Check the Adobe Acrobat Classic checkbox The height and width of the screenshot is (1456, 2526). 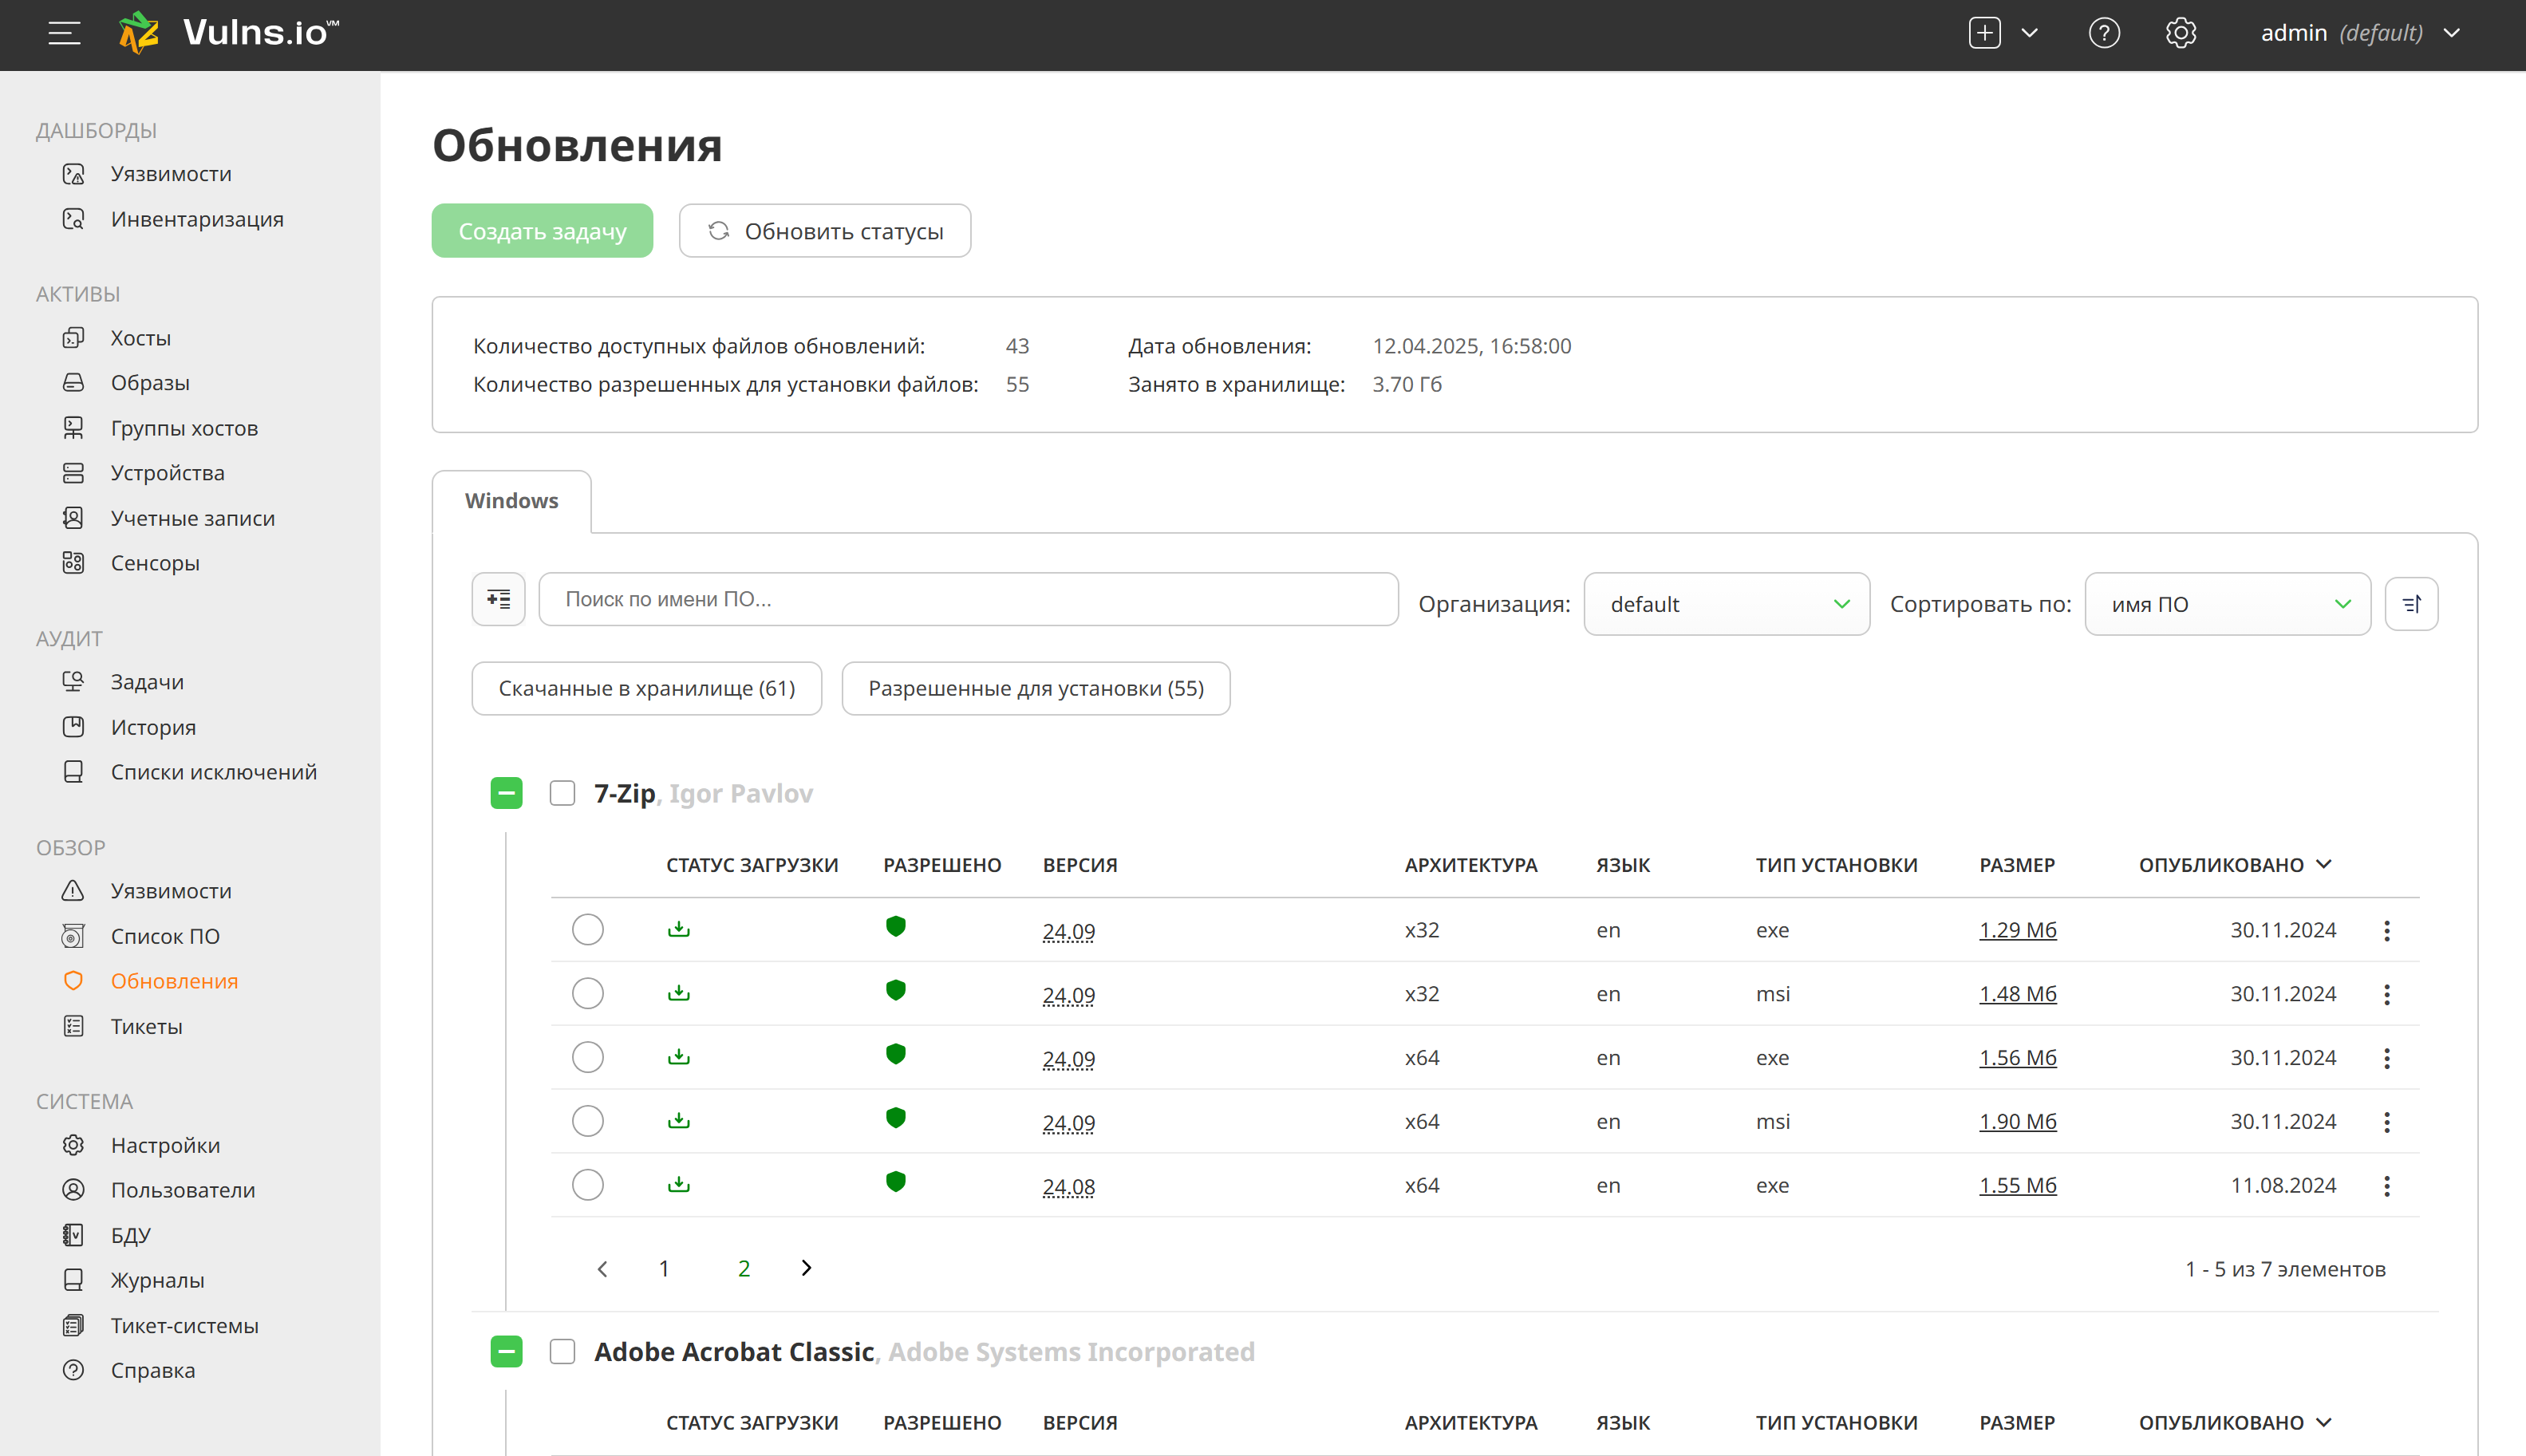(x=562, y=1352)
